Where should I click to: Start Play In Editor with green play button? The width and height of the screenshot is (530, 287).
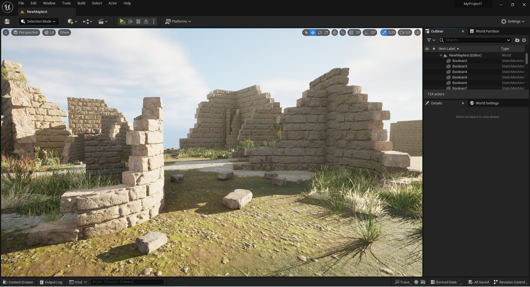(x=122, y=21)
